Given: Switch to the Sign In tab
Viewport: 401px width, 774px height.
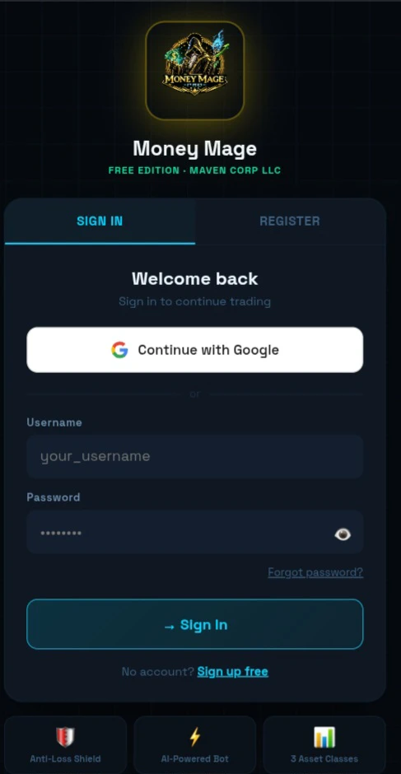Looking at the screenshot, I should click(100, 221).
